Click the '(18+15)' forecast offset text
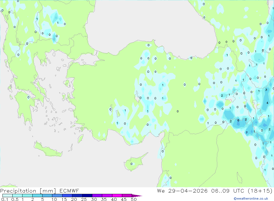 (260, 191)
